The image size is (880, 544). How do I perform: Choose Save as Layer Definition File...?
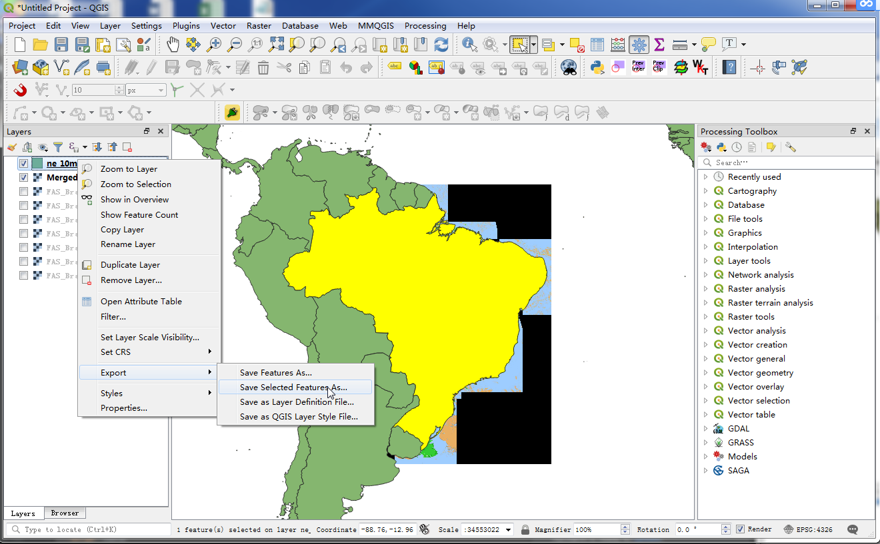tap(295, 402)
